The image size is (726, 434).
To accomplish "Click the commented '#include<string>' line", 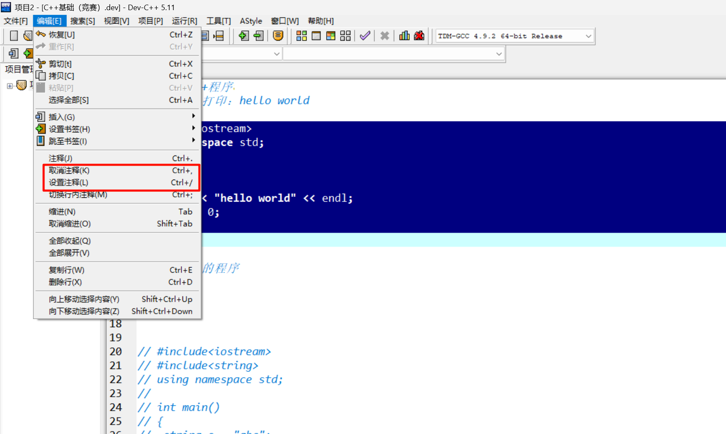I will tap(198, 366).
